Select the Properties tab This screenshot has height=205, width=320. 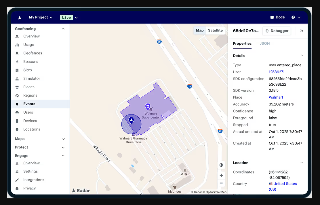click(x=242, y=44)
